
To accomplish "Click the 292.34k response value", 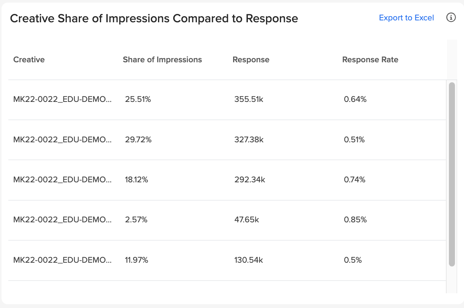I will pyautogui.click(x=250, y=180).
